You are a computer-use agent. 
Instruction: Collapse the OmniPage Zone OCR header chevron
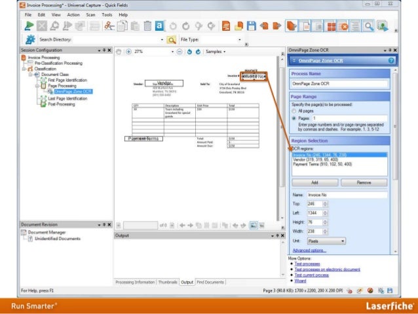(294, 60)
